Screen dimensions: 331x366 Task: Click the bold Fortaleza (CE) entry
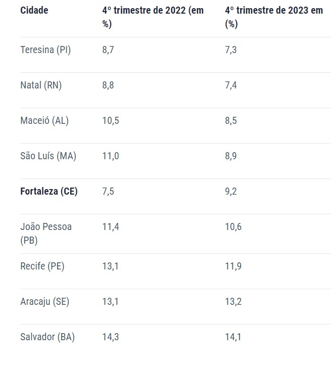(49, 192)
